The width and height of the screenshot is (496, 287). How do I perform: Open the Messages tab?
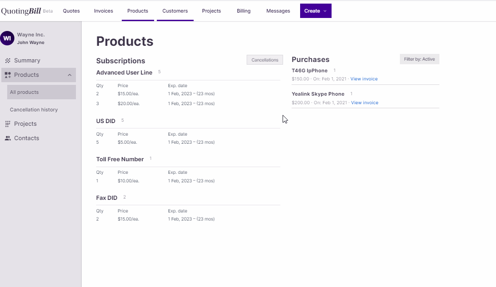pos(278,11)
